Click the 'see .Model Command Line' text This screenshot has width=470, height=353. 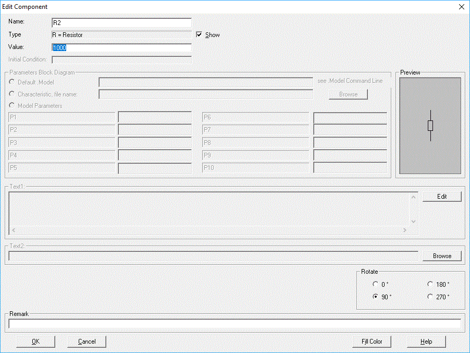(x=350, y=81)
